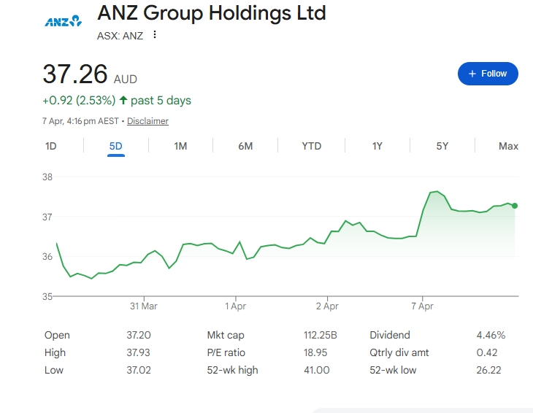Click the 35 y-axis label

[x=47, y=296]
